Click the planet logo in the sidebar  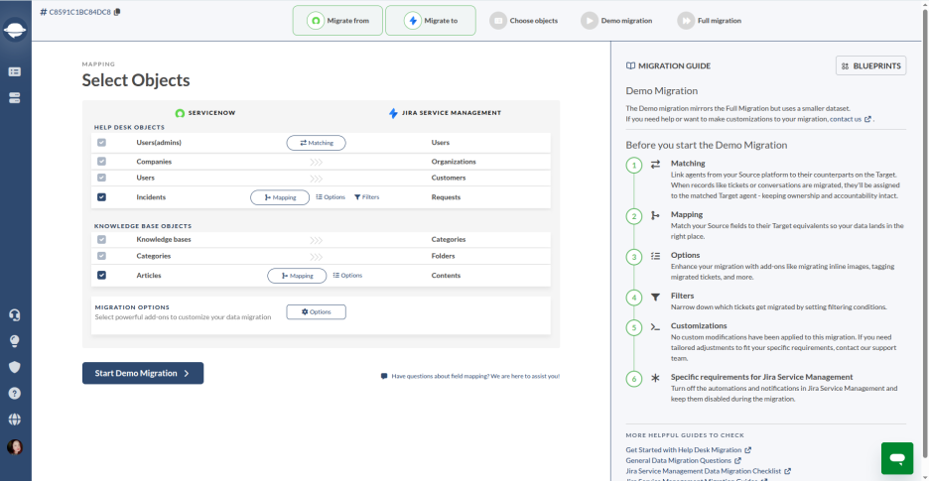[15, 30]
